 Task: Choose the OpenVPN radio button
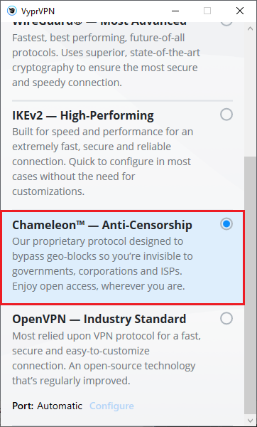pyautogui.click(x=226, y=318)
